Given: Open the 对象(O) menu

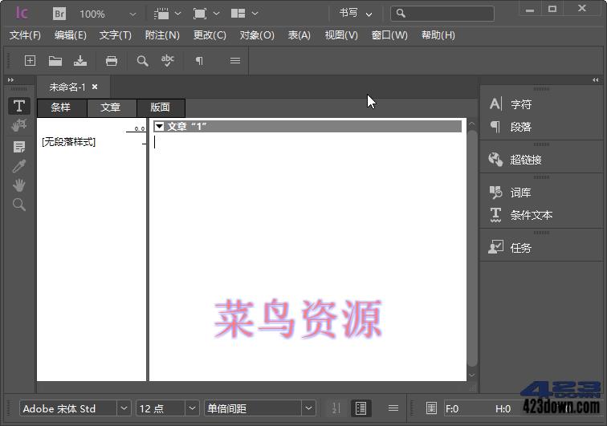Looking at the screenshot, I should (x=257, y=35).
